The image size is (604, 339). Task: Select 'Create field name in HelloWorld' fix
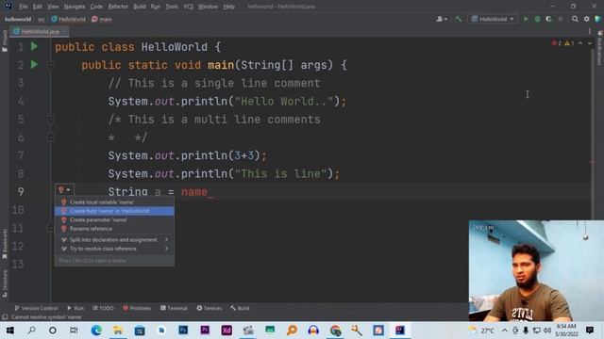tap(114, 211)
